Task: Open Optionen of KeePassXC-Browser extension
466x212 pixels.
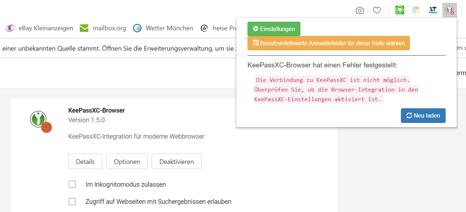Action: [x=127, y=161]
